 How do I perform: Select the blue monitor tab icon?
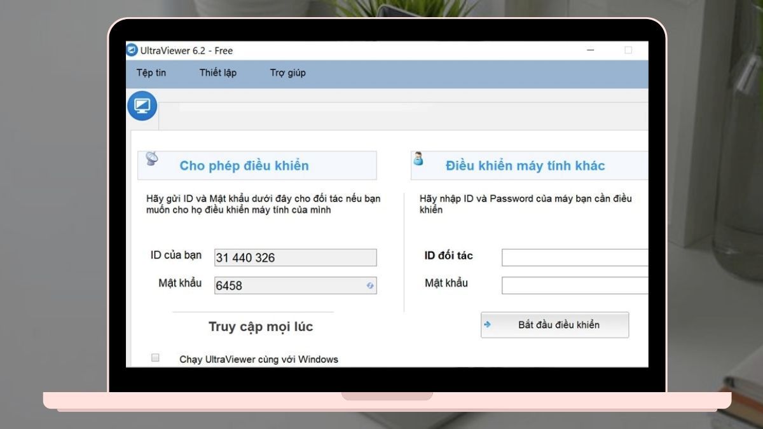pyautogui.click(x=142, y=106)
